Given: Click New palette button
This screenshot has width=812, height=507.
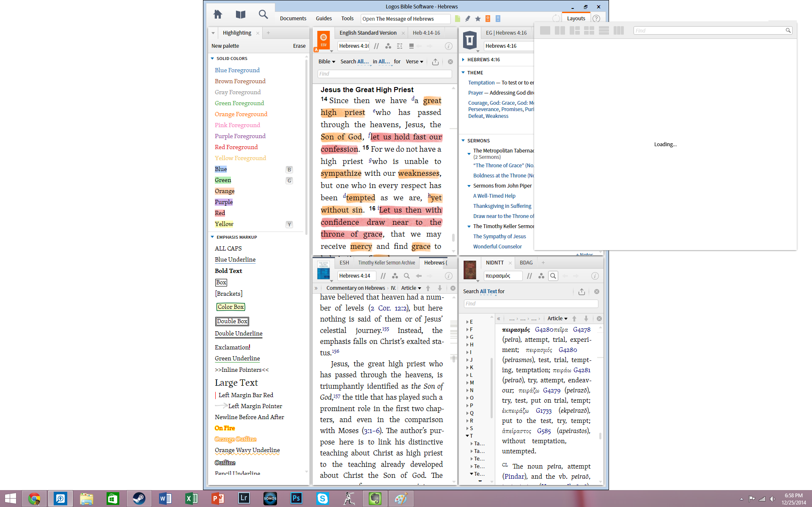Looking at the screenshot, I should click(225, 46).
